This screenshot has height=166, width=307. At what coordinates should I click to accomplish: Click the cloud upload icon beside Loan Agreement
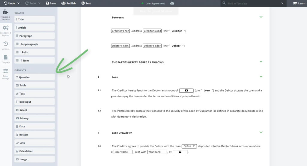pyautogui.click(x=172, y=3)
